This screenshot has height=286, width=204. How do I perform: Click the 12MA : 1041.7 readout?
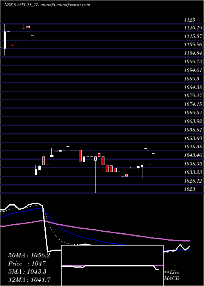coord(29,279)
